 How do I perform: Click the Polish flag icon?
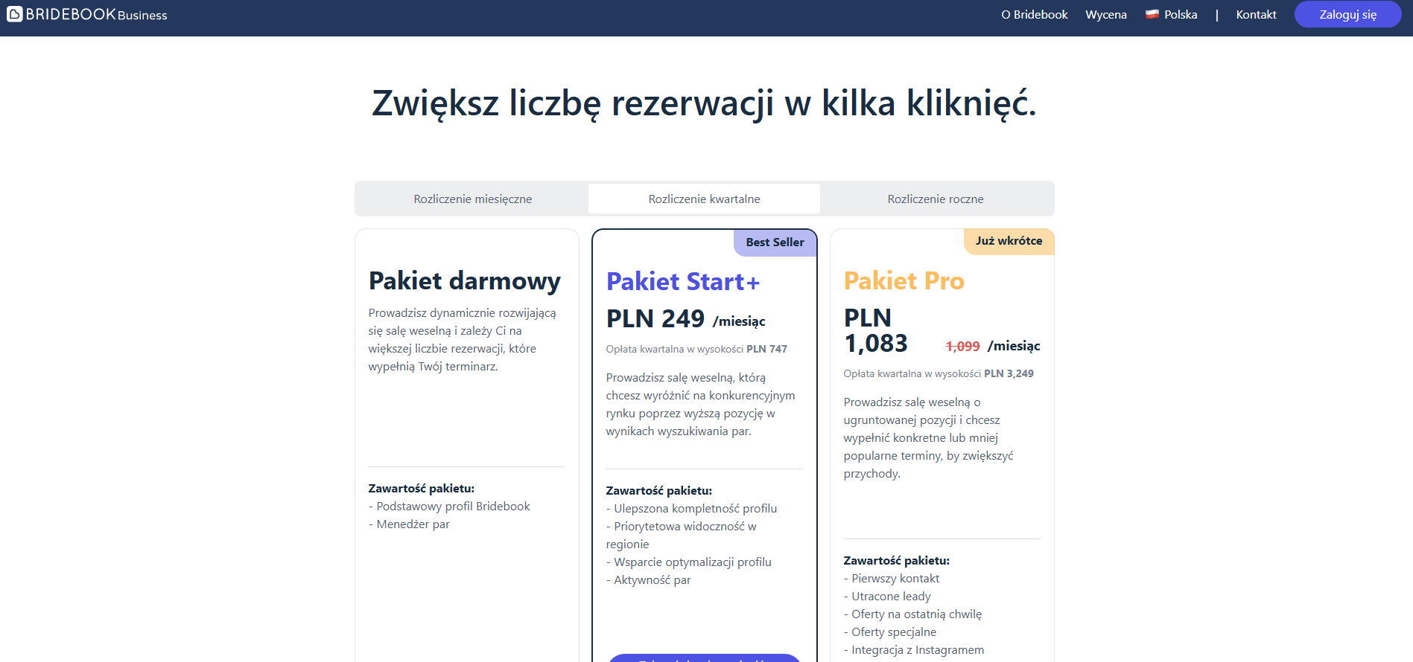(1152, 14)
